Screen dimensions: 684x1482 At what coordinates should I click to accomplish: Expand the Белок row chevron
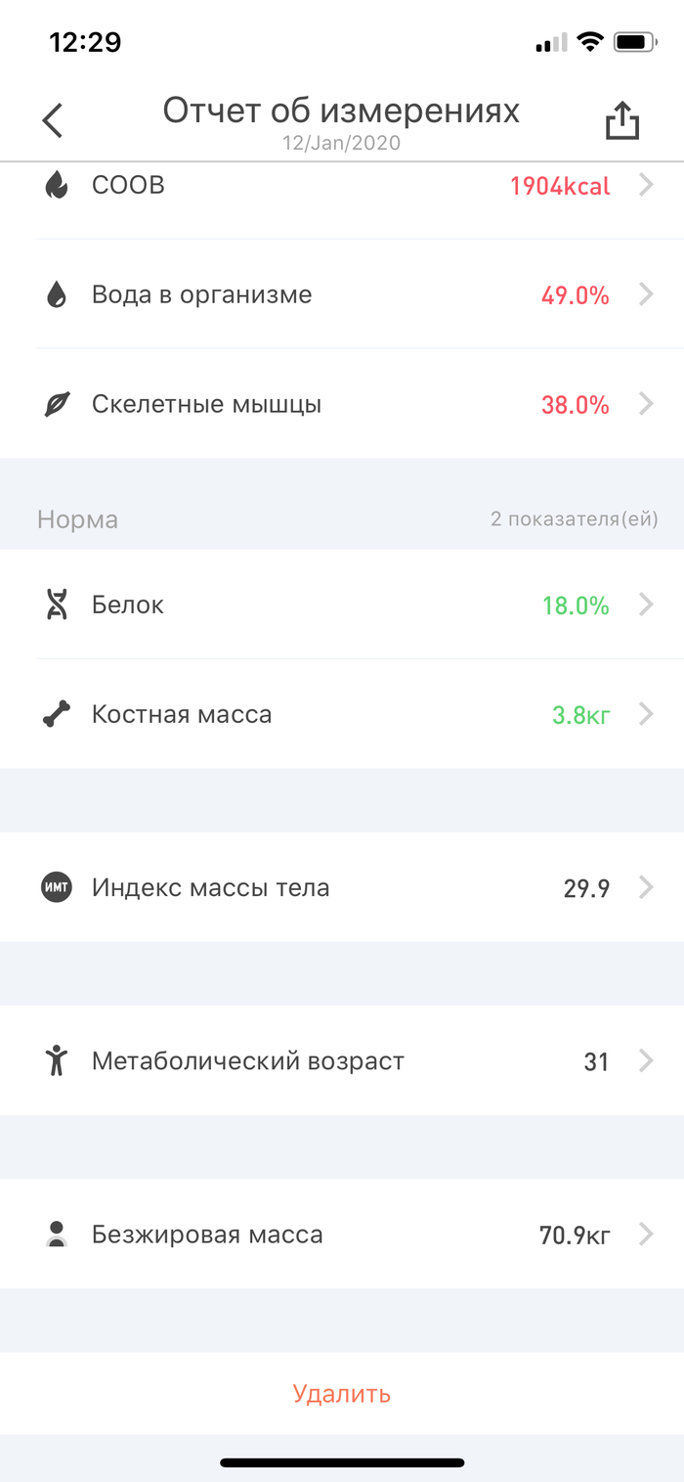646,606
